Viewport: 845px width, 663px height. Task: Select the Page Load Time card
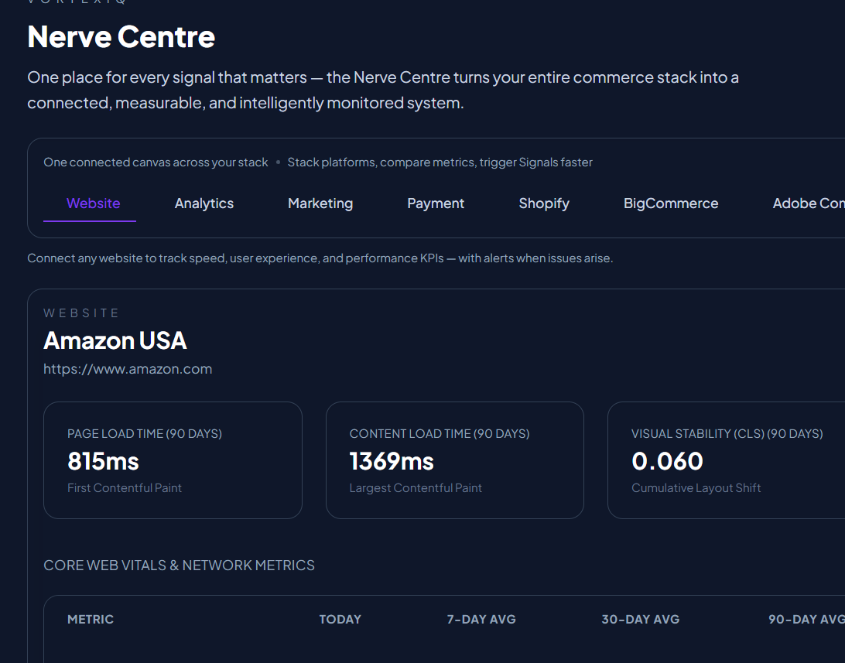coord(173,460)
